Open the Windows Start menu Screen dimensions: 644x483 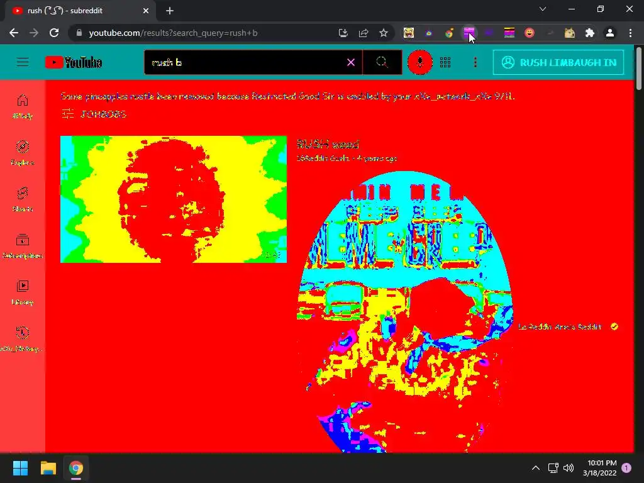pos(20,468)
